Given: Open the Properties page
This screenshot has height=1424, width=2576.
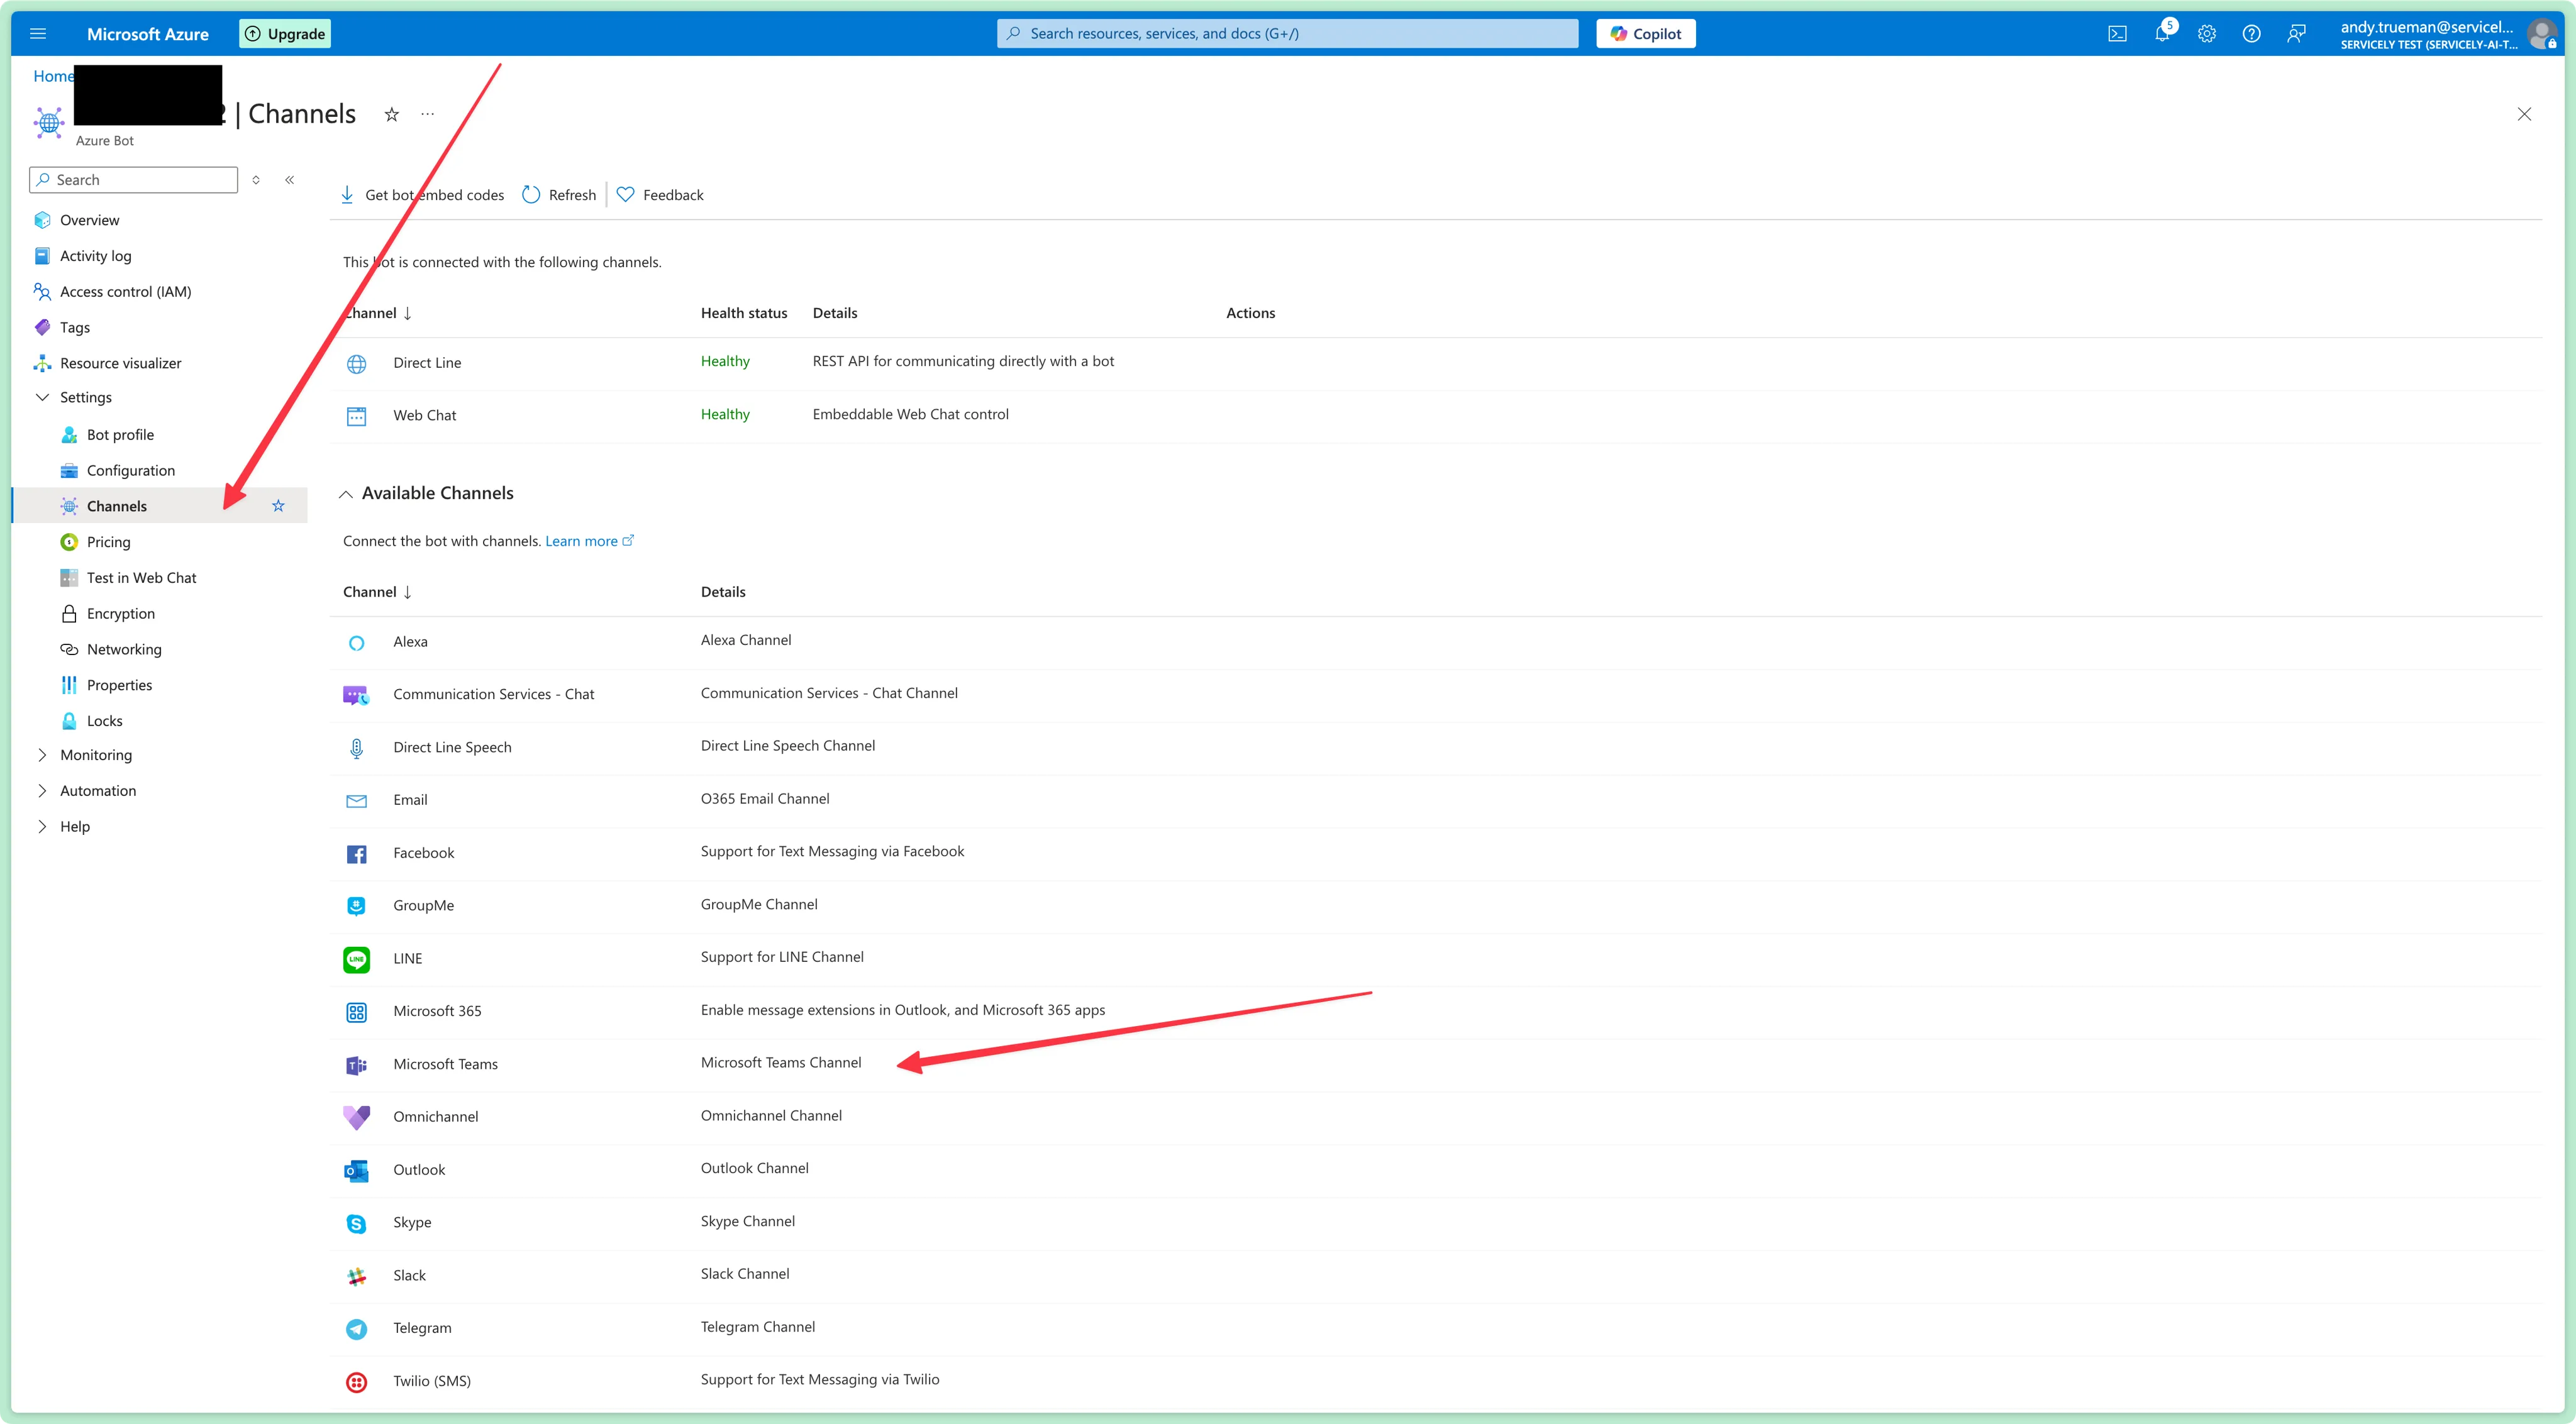Looking at the screenshot, I should pos(119,685).
